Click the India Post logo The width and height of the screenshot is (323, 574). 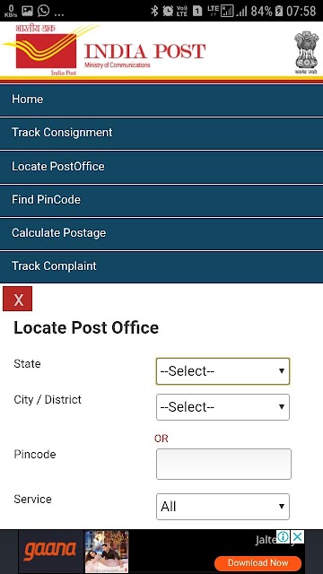point(104,50)
